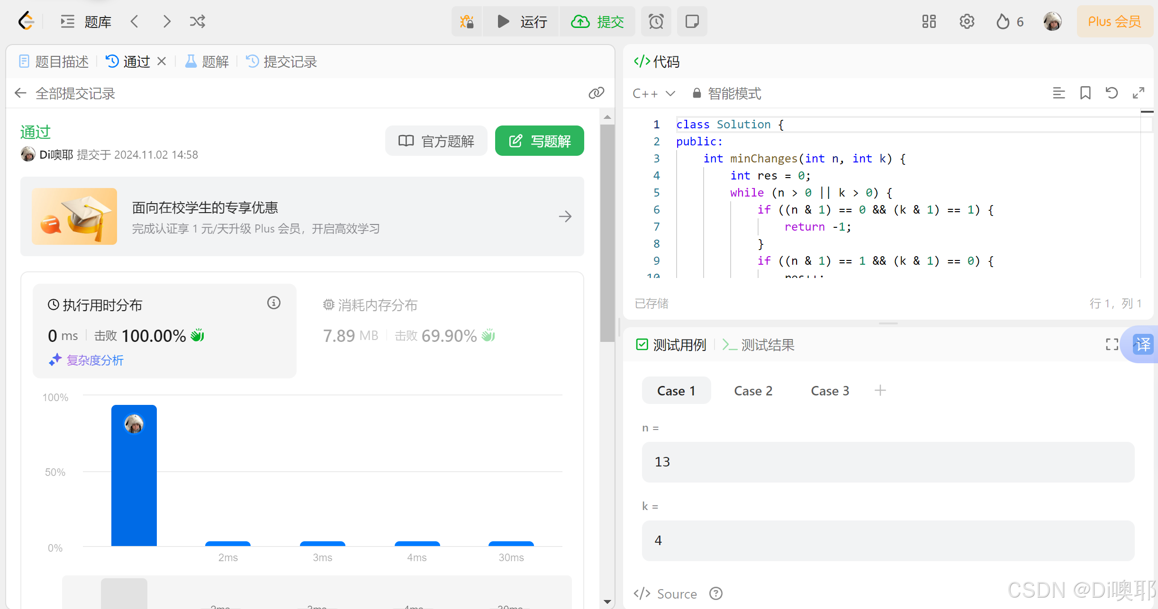Click the 写题解 green button
Image resolution: width=1158 pixels, height=609 pixels.
point(539,141)
